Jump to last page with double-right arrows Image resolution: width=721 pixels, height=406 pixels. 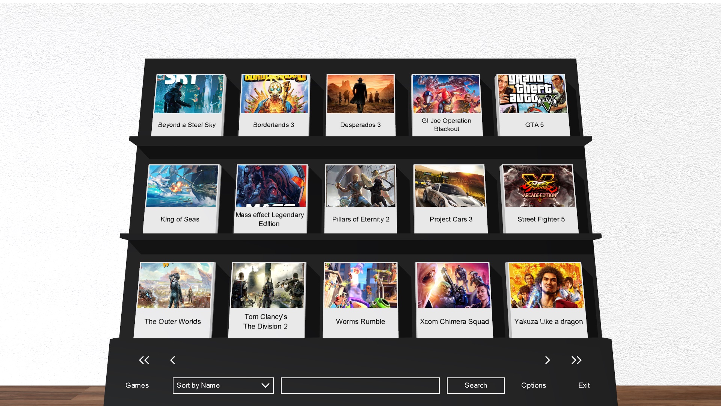[x=576, y=360]
